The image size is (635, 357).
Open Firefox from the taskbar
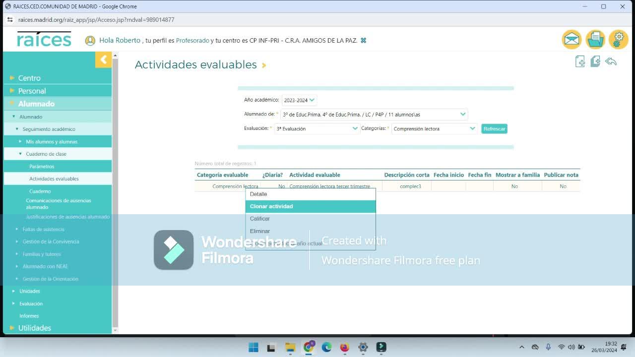pyautogui.click(x=345, y=347)
